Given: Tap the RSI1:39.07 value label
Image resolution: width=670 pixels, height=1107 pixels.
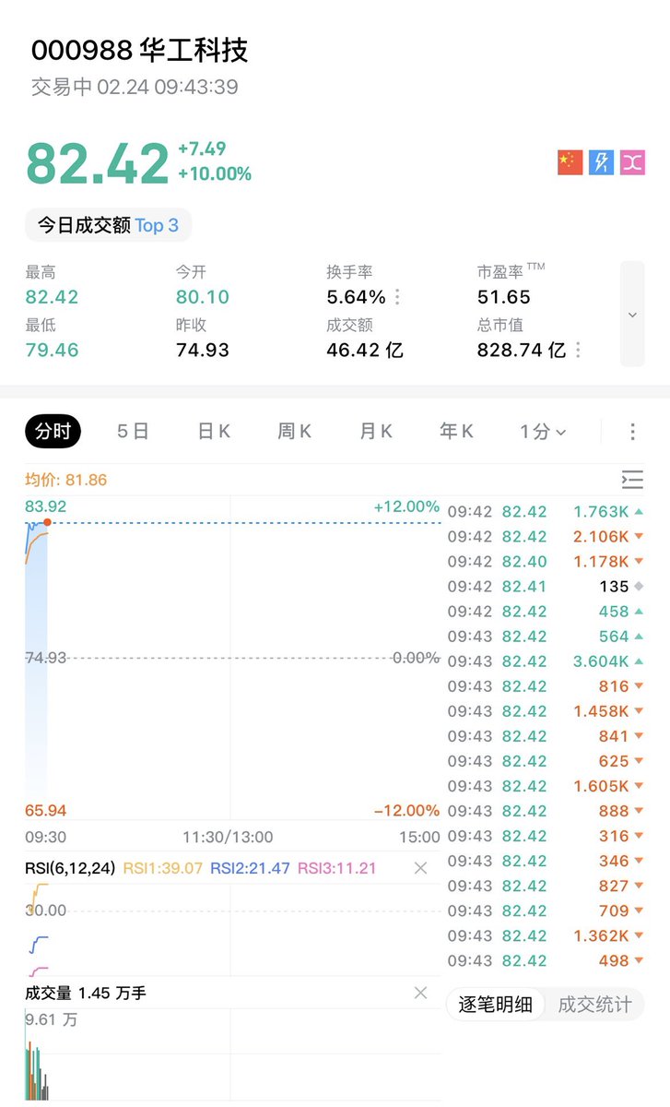Looking at the screenshot, I should [163, 868].
